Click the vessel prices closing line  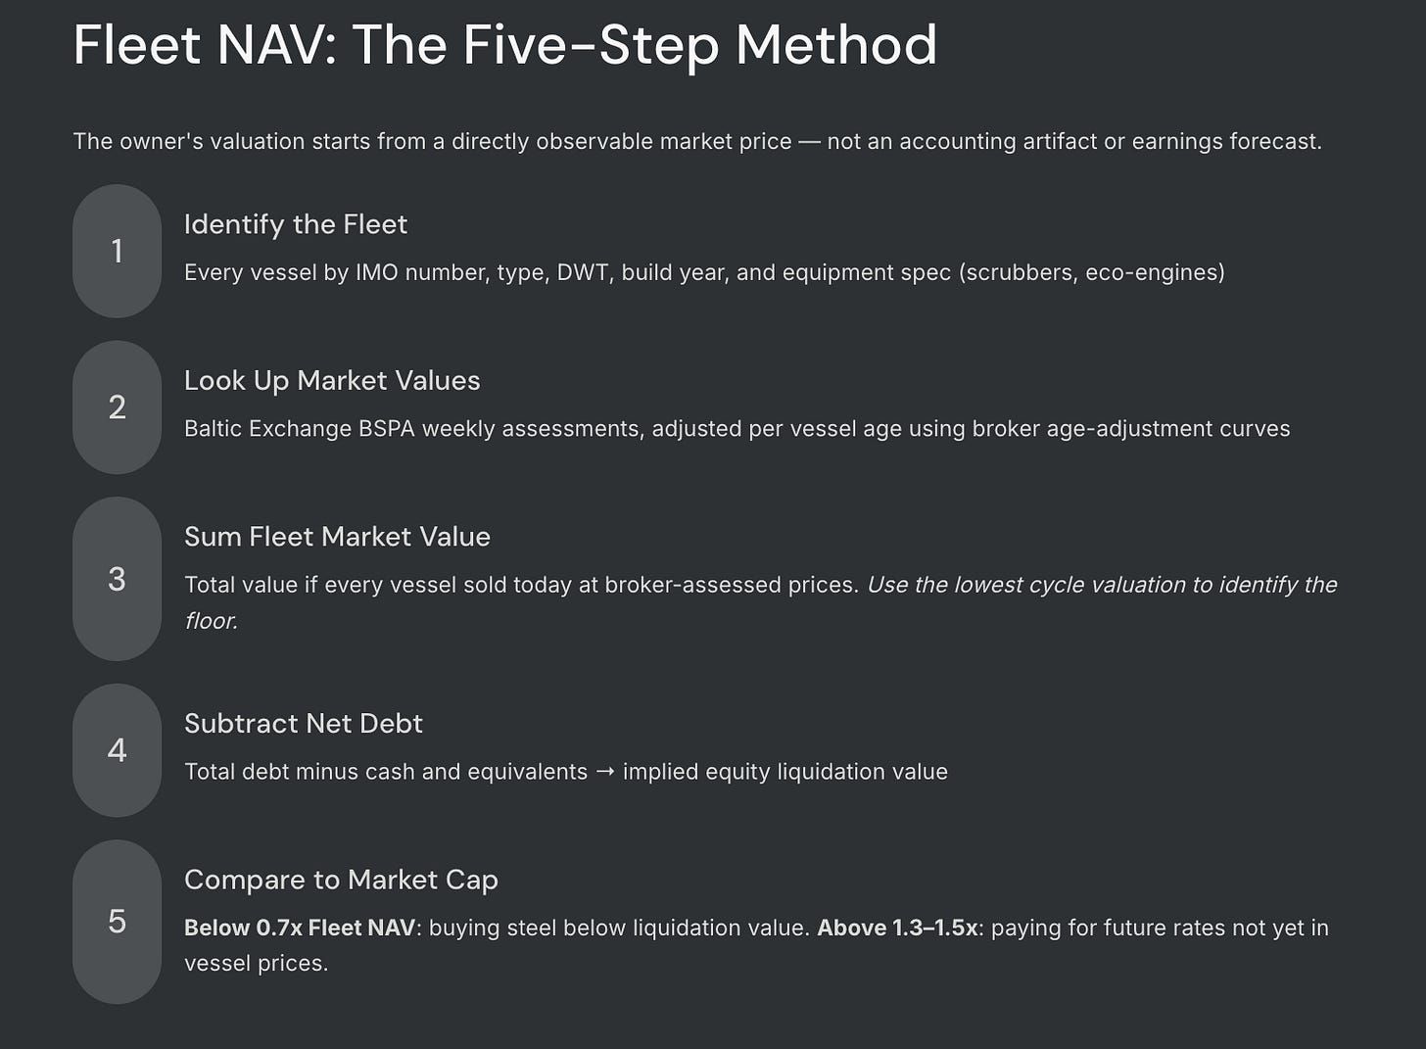point(256,964)
